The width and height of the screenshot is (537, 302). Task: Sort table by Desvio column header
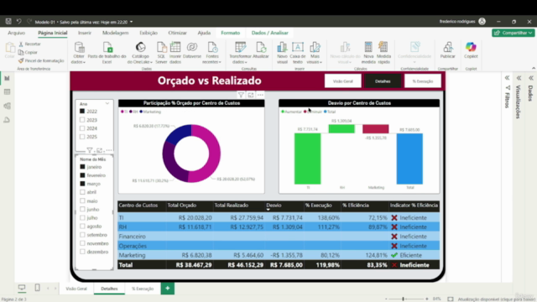274,205
